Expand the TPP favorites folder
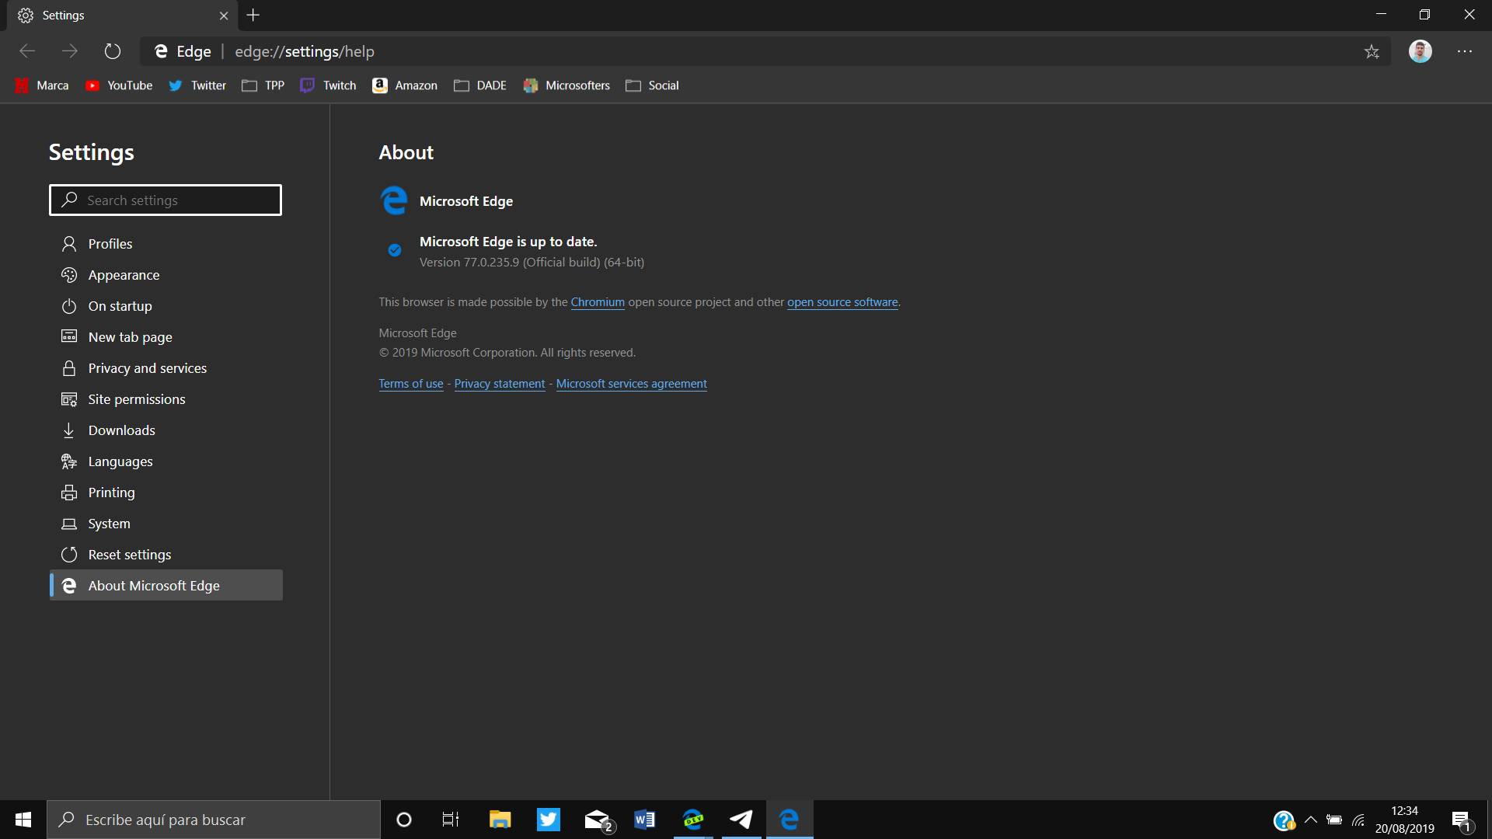Screen dimensions: 1492x839 coord(263,85)
